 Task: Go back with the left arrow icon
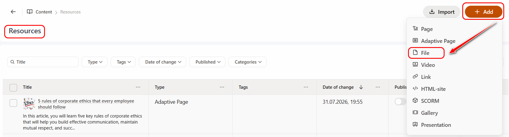[13, 12]
